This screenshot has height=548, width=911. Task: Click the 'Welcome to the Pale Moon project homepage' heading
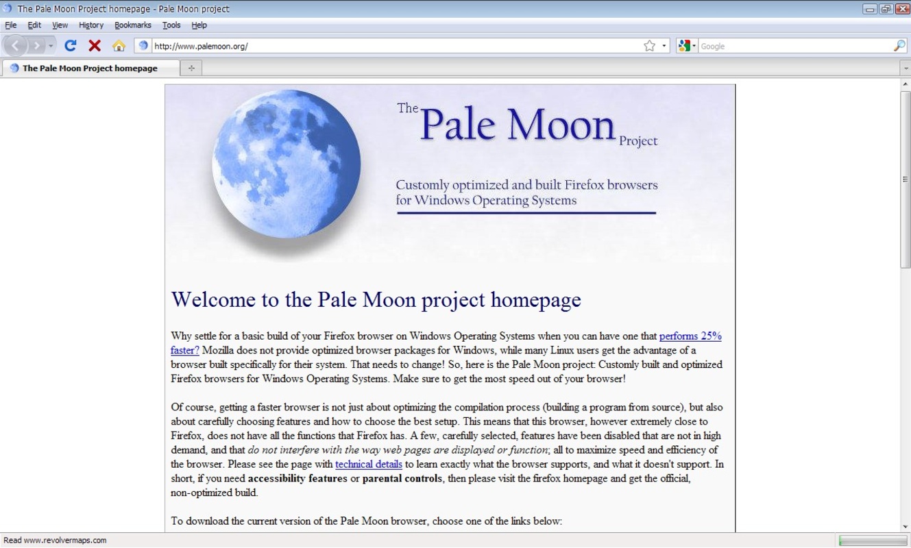pos(376,300)
